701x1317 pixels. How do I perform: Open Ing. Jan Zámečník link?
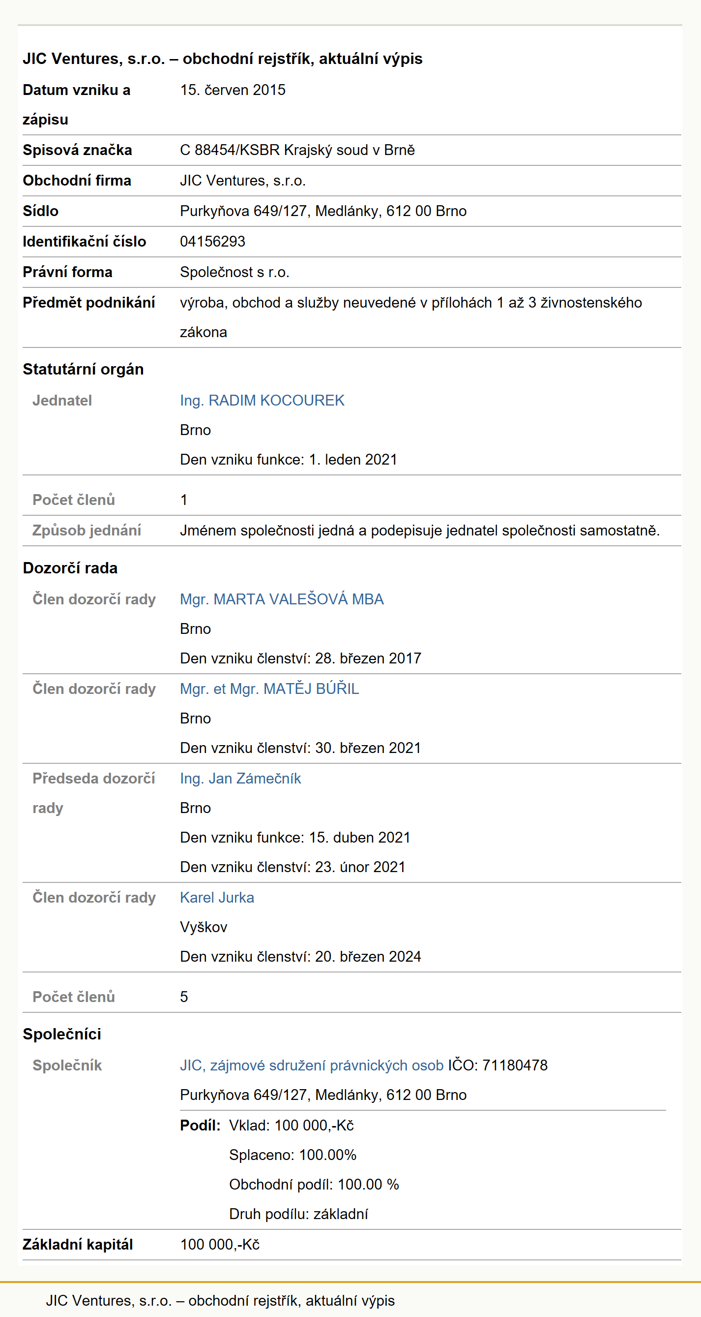(x=240, y=778)
